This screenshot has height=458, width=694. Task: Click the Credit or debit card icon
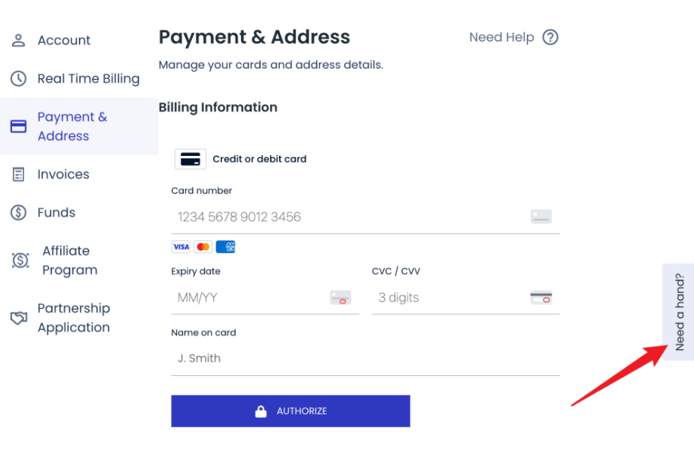coord(190,159)
